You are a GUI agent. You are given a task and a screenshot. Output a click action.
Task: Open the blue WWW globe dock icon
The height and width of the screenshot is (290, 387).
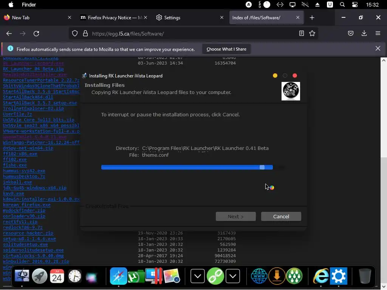(x=259, y=276)
